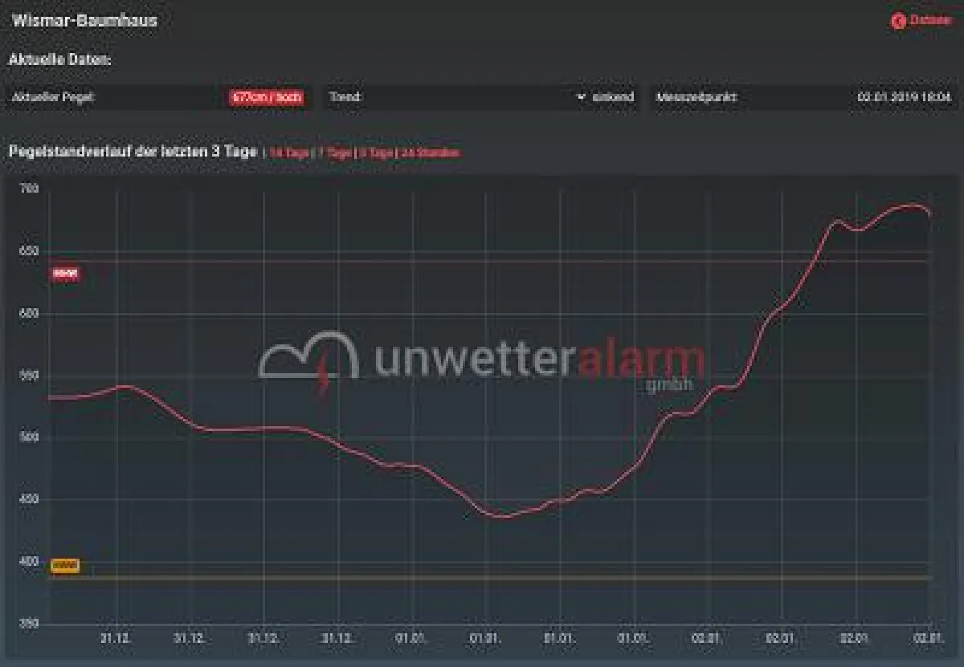Click the red label next to the close icon
The height and width of the screenshot is (667, 964).
coord(932,21)
